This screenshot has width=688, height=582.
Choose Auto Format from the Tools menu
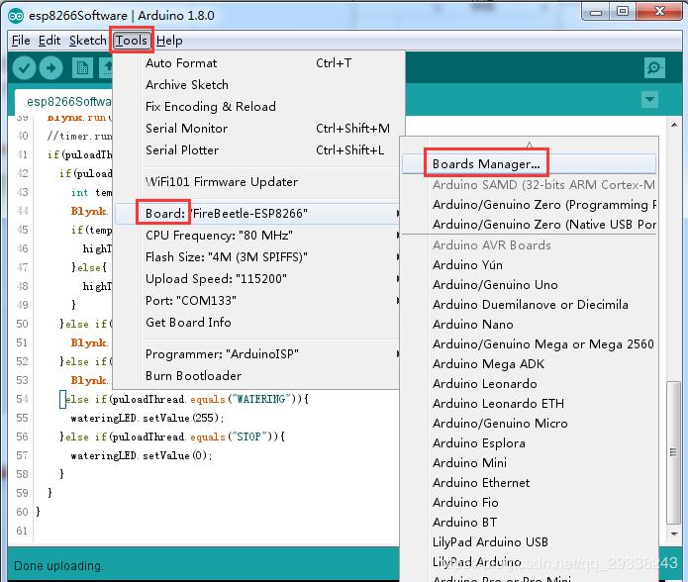[x=181, y=63]
